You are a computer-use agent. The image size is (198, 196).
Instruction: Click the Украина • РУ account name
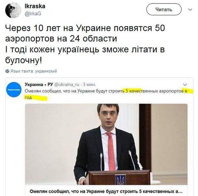point(39,84)
